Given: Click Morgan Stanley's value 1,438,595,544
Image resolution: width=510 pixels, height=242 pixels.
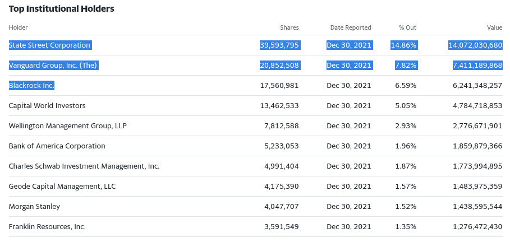Looking at the screenshot, I should click(x=477, y=207).
